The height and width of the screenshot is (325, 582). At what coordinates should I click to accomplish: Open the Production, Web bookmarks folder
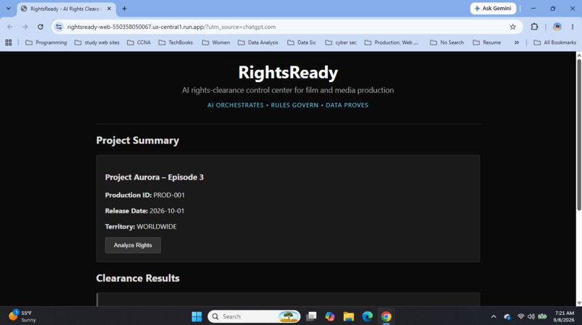[x=391, y=43]
